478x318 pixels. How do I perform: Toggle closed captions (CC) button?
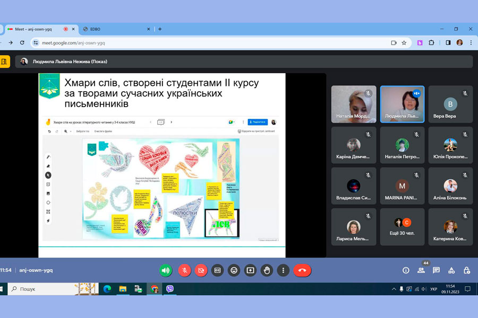[217, 270]
